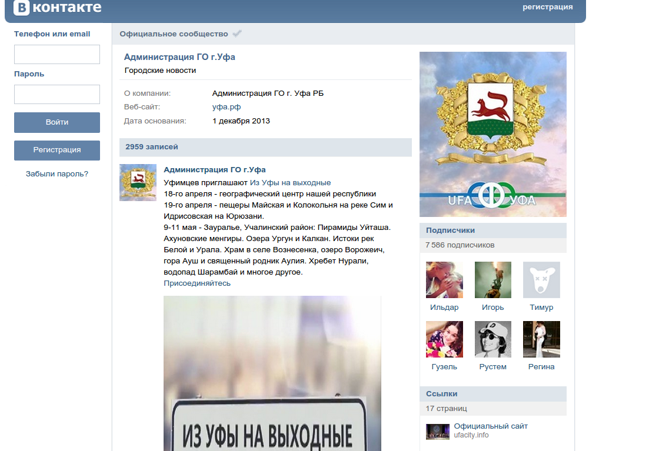The image size is (649, 451).
Task: Click the Администрация ГО г.Уфа page title
Action: tap(179, 57)
